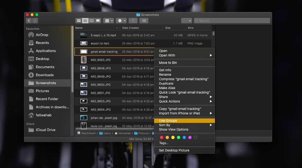Switch to icon view in Finder toolbar
The height and width of the screenshot is (168, 302).
pos(79,21)
